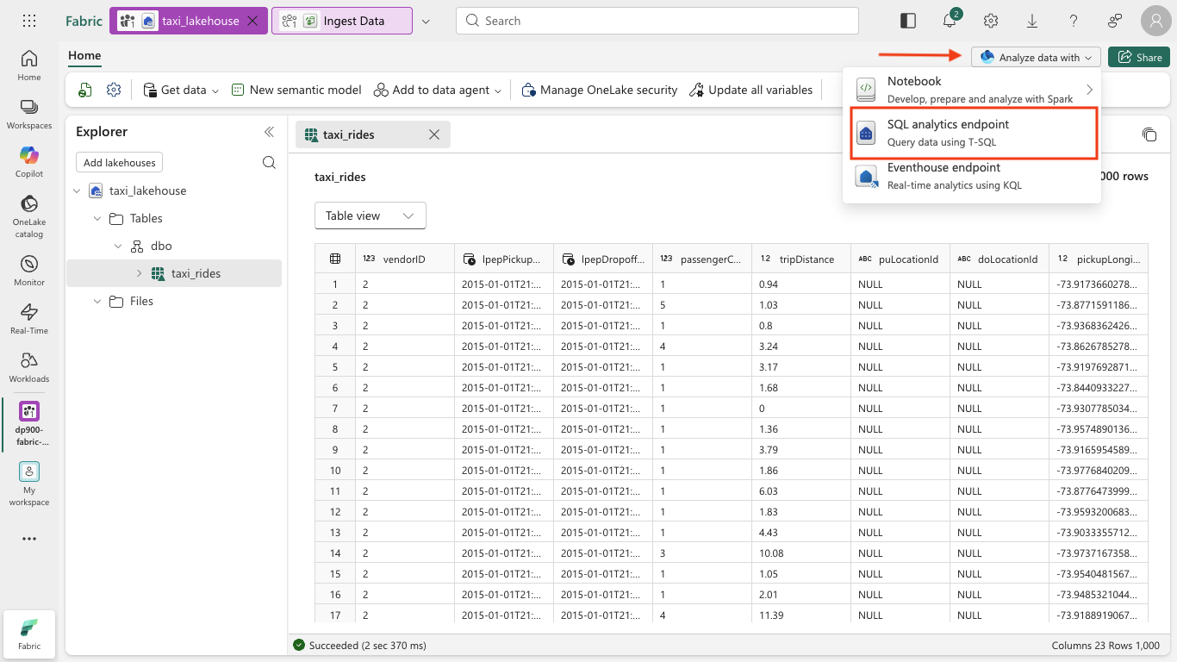Viewport: 1177px width, 662px height.
Task: Open the user account avatar
Action: [x=1156, y=21]
